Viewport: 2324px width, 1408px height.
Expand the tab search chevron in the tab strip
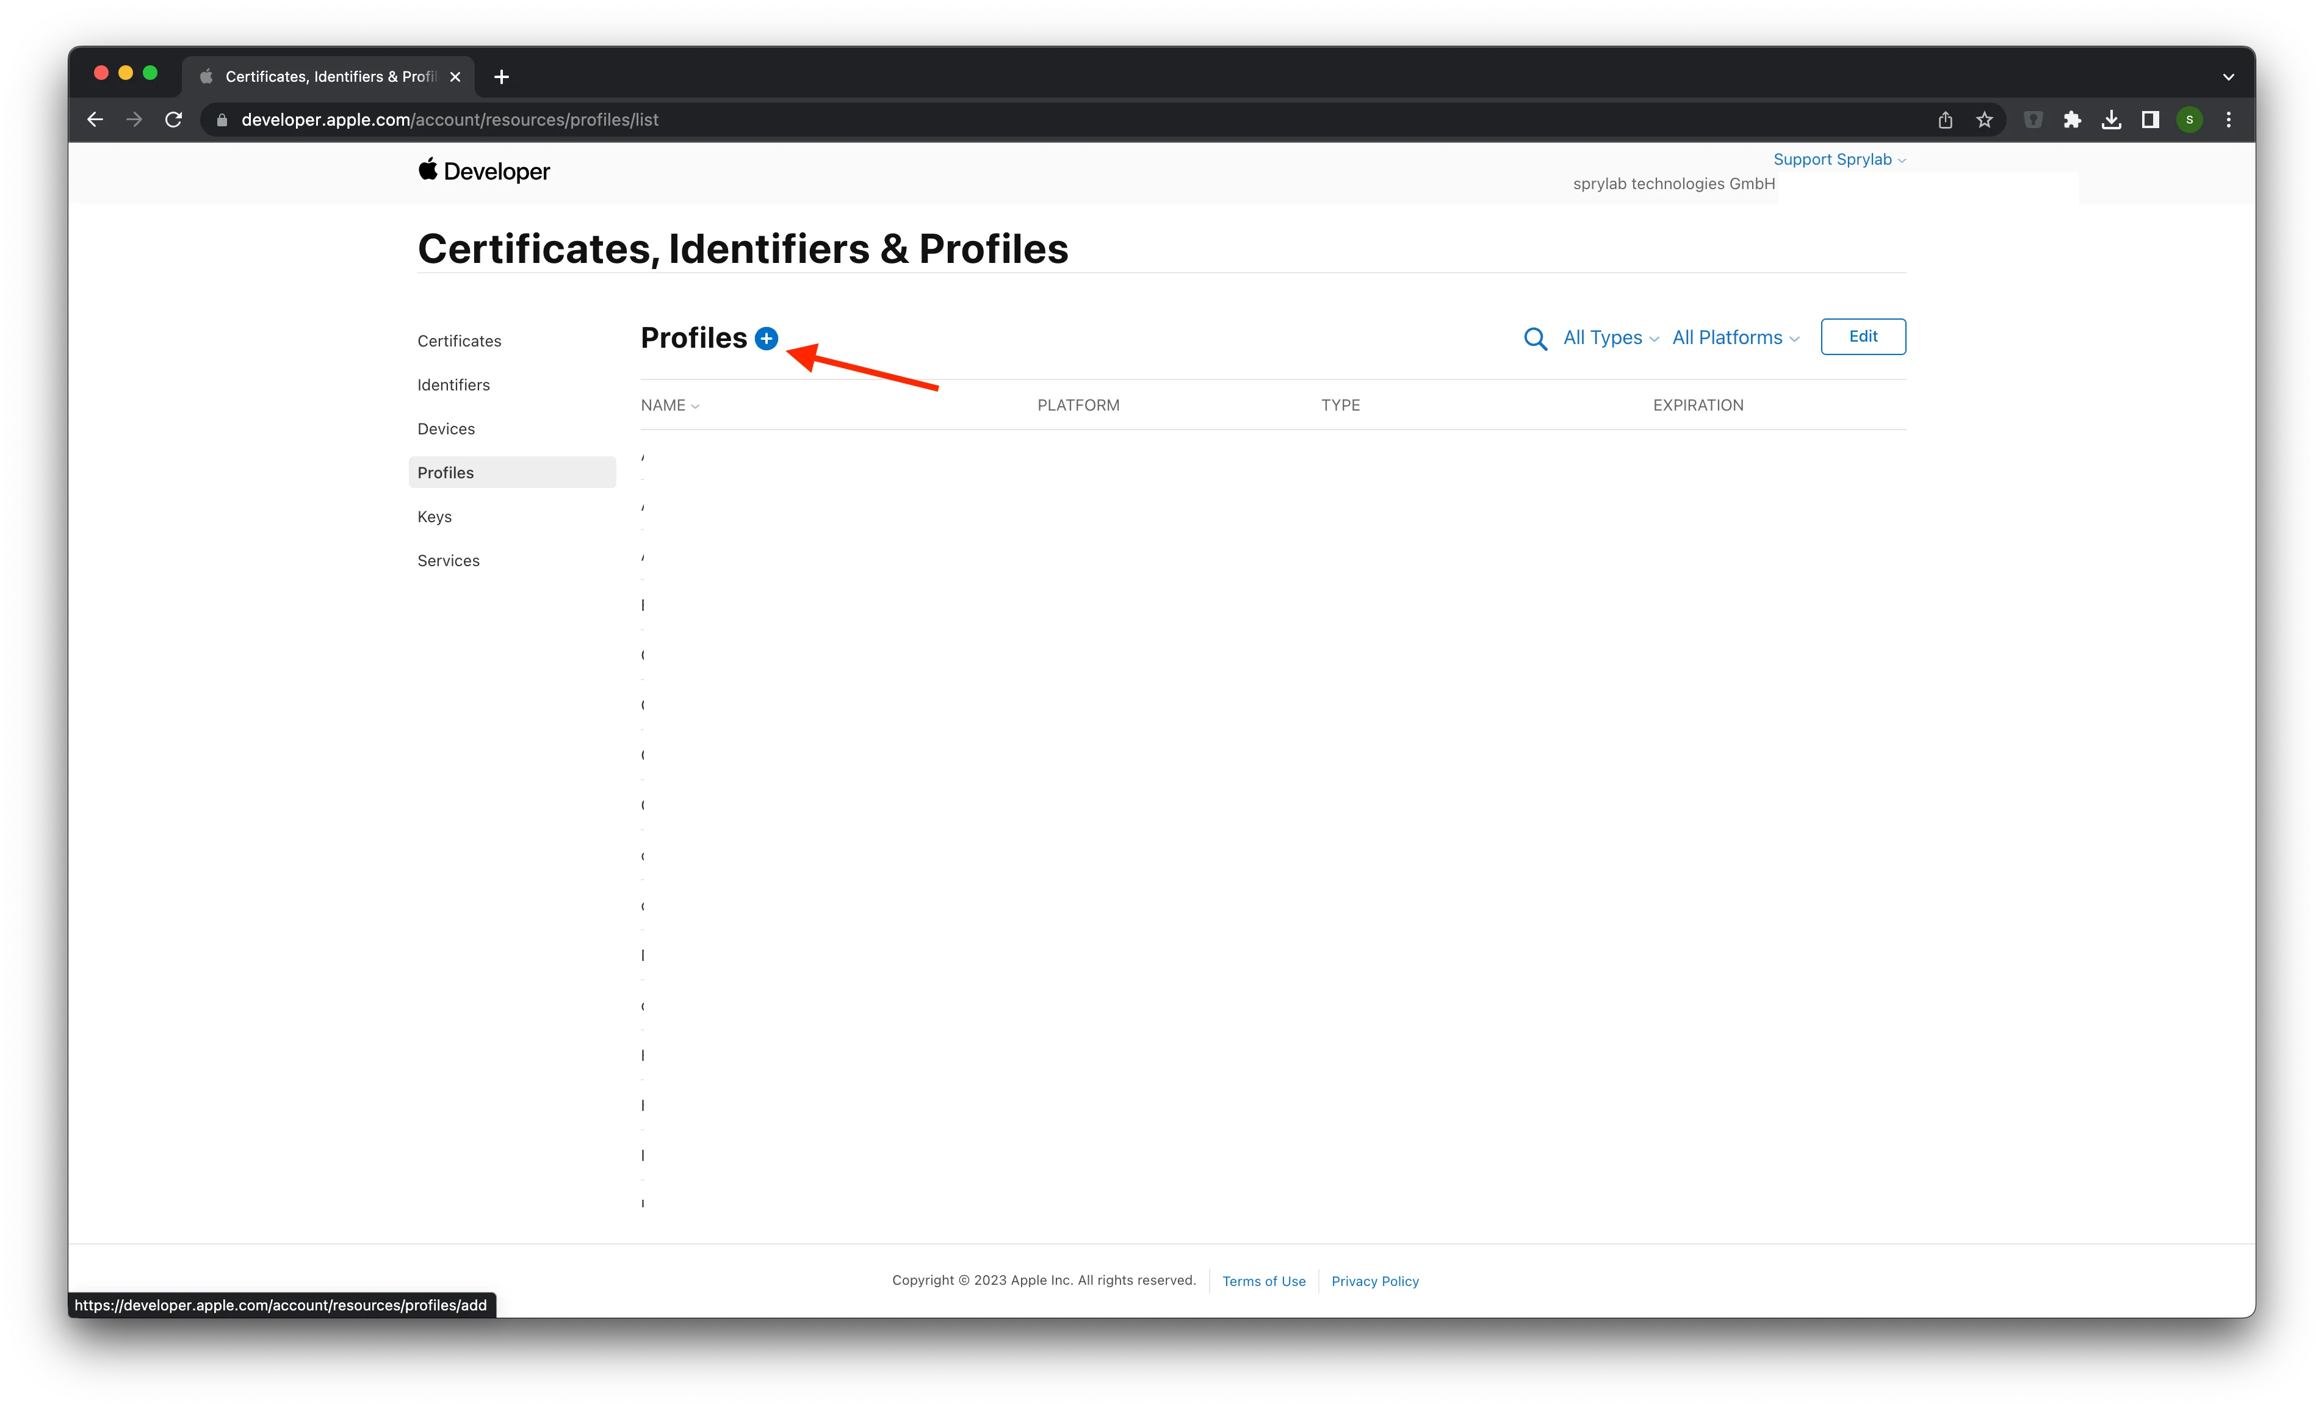click(x=2229, y=76)
